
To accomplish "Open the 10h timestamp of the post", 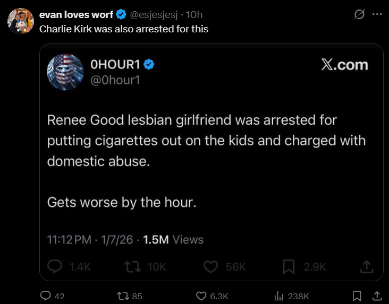I will pyautogui.click(x=194, y=15).
